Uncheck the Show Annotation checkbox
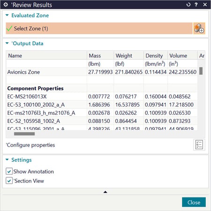211x211 pixels. click(9, 171)
